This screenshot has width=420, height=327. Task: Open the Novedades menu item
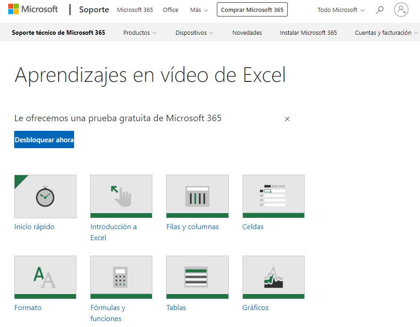point(247,32)
